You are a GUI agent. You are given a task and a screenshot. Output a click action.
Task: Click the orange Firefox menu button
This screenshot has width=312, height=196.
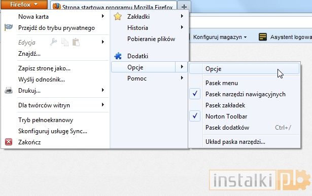tap(24, 5)
